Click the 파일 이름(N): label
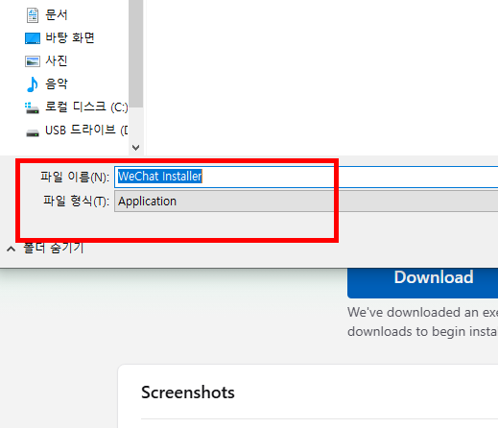Screen dimensions: 498x428 pyautogui.click(x=75, y=177)
